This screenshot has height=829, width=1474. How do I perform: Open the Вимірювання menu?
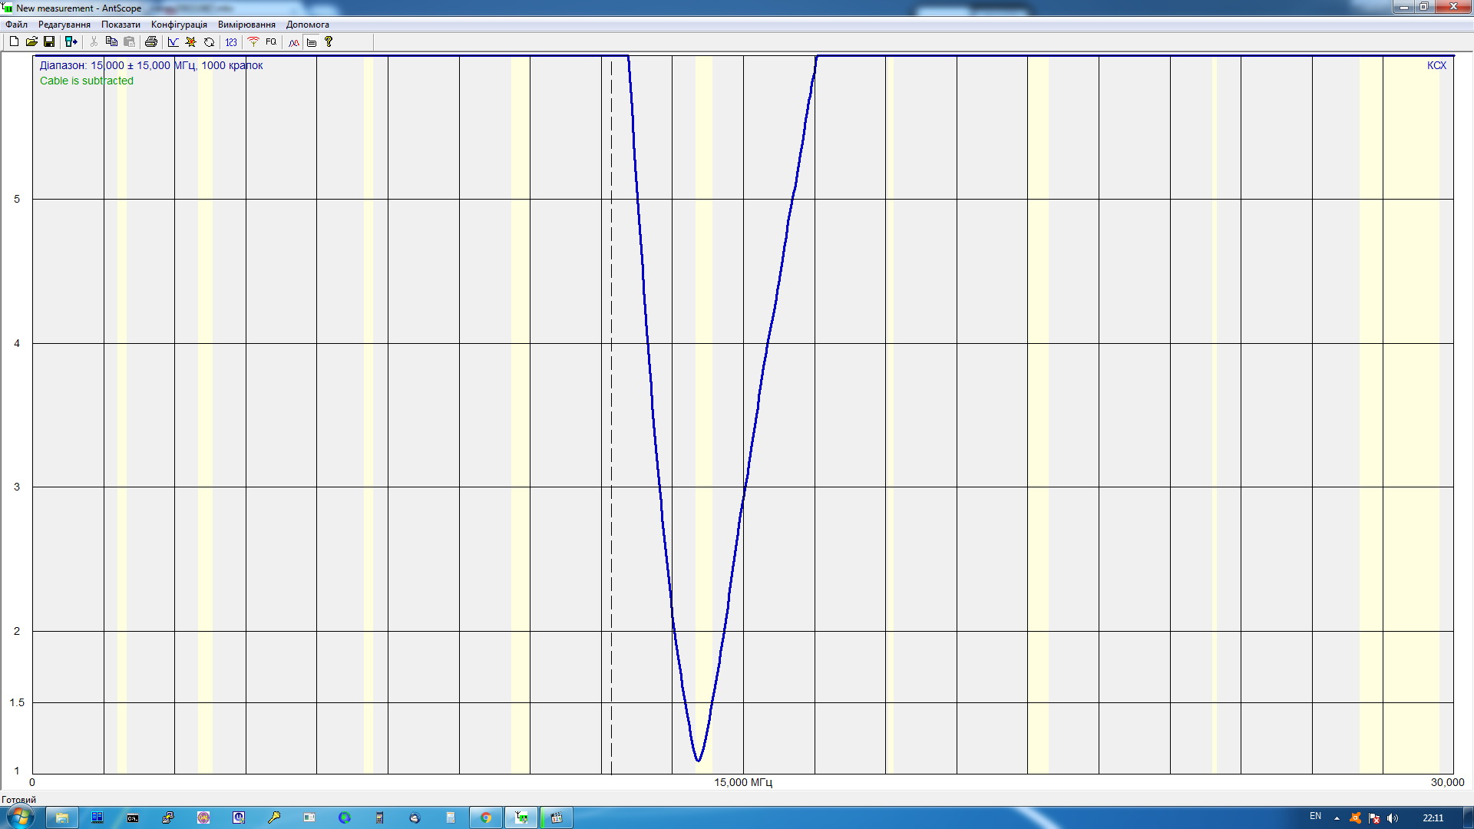(246, 25)
